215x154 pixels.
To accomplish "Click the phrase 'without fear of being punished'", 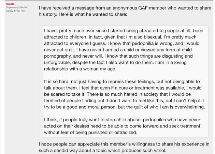I will click(78, 133).
